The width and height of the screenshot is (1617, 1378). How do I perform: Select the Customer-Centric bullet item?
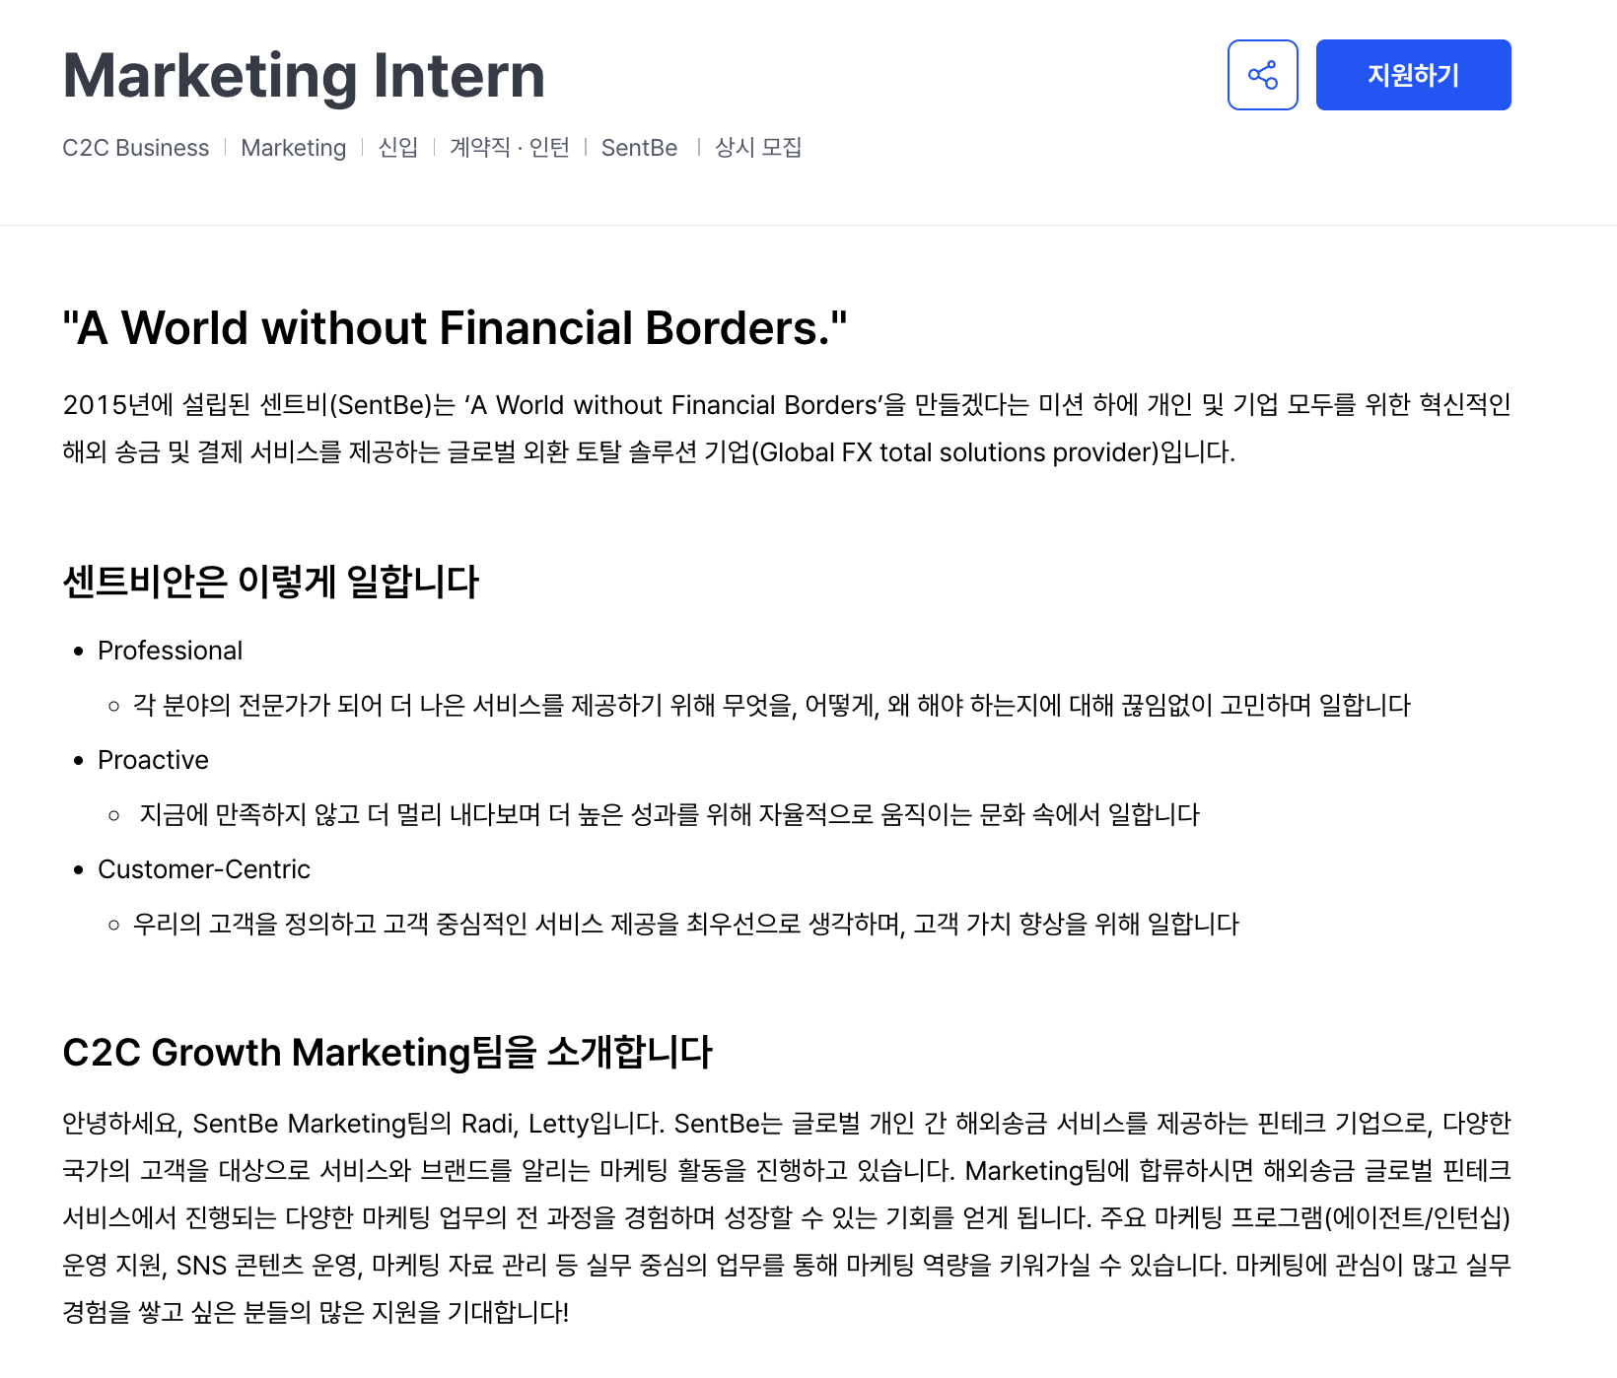pos(203,868)
